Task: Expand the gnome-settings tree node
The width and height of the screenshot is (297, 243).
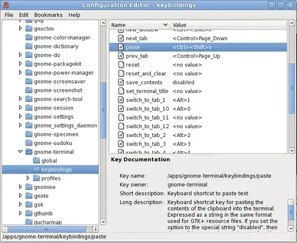Action: (20, 117)
